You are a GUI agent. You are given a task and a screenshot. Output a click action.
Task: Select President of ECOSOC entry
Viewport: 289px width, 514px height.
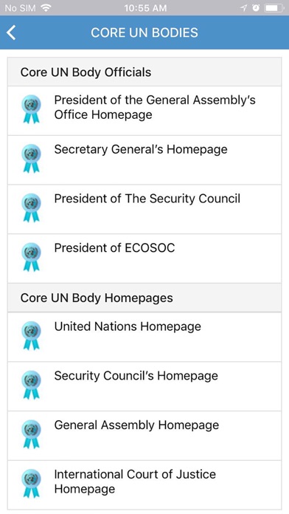[144, 258]
